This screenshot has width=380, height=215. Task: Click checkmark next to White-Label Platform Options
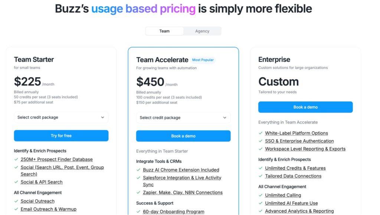[261, 133]
